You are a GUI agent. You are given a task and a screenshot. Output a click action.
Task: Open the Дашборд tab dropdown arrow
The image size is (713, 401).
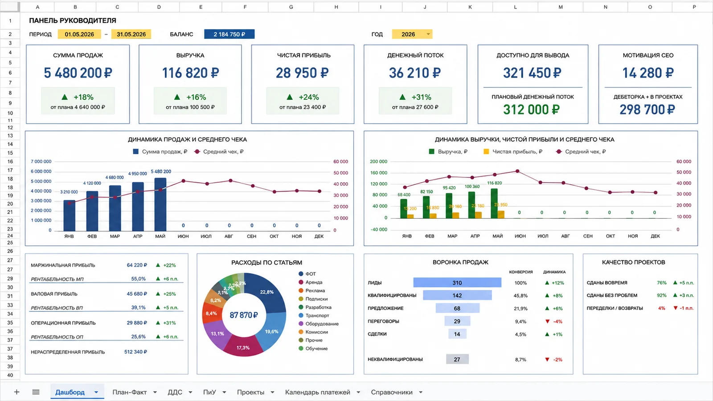pos(96,392)
